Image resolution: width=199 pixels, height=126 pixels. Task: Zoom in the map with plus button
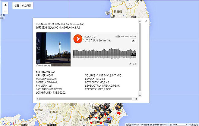[x=5, y=5]
